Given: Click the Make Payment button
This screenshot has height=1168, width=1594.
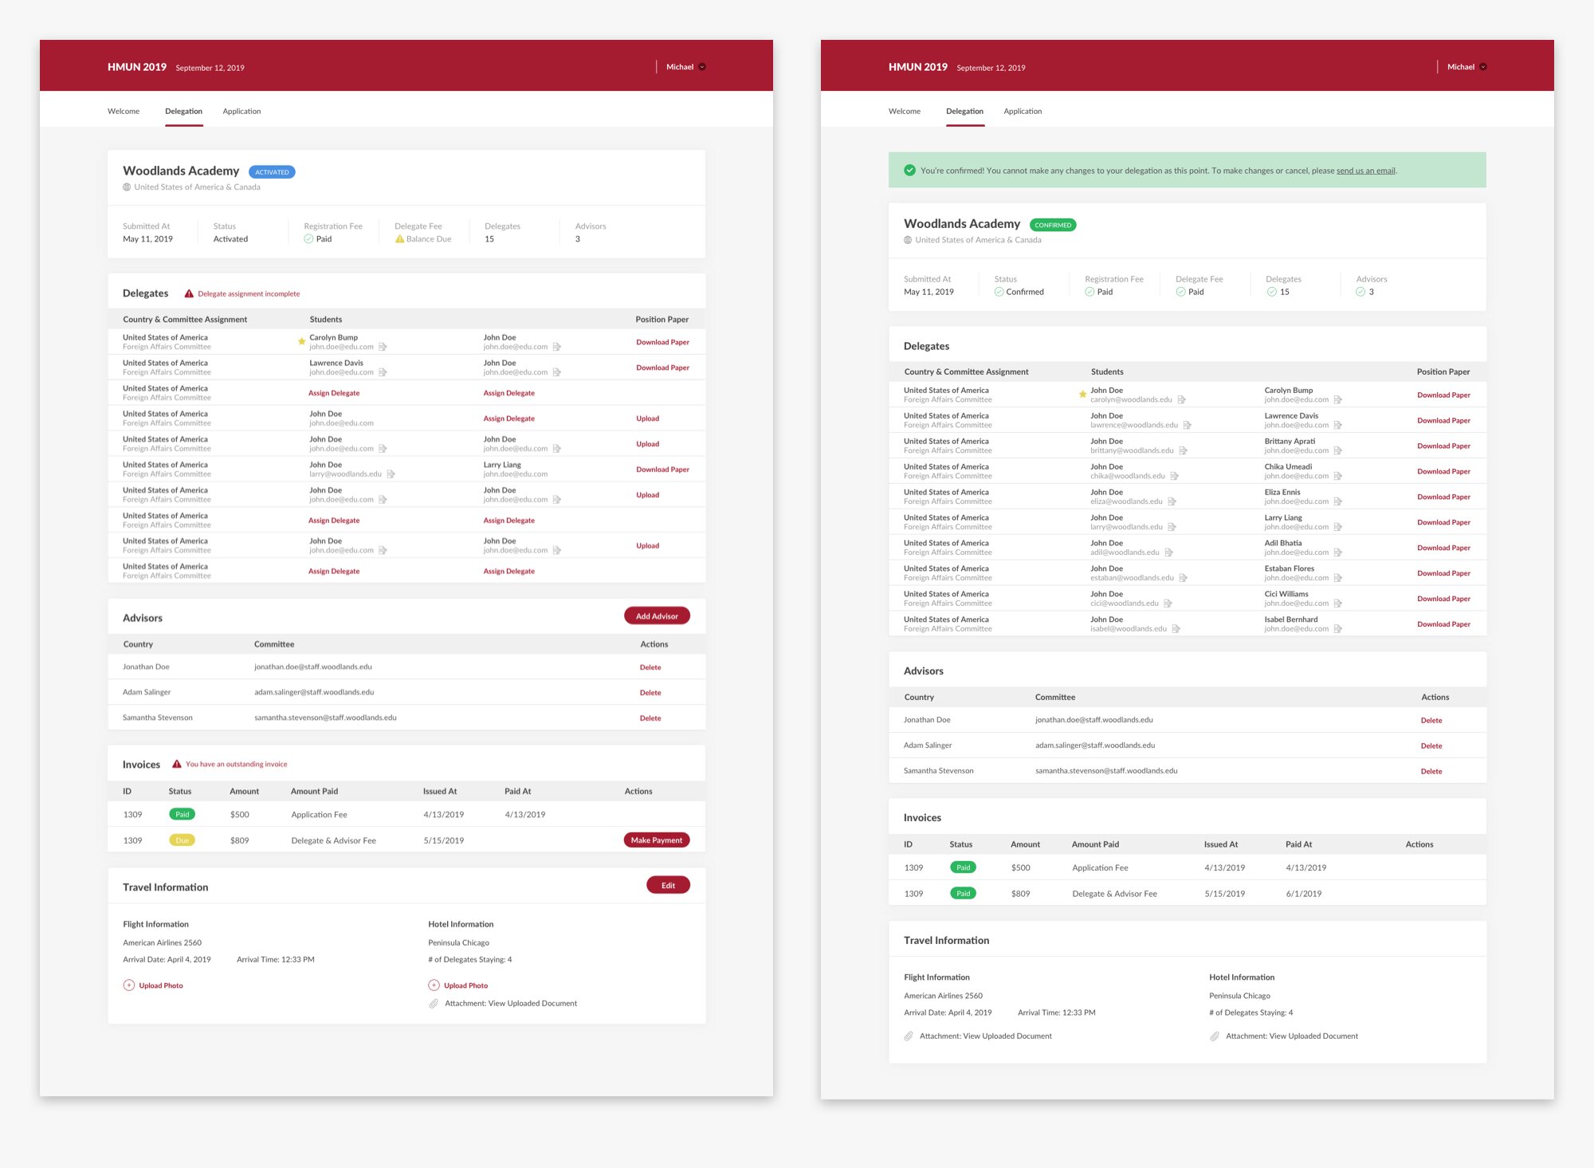Looking at the screenshot, I should (x=656, y=840).
